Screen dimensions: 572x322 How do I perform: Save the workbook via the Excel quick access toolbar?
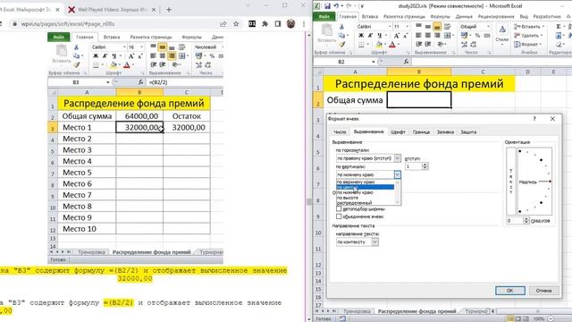[x=327, y=6]
